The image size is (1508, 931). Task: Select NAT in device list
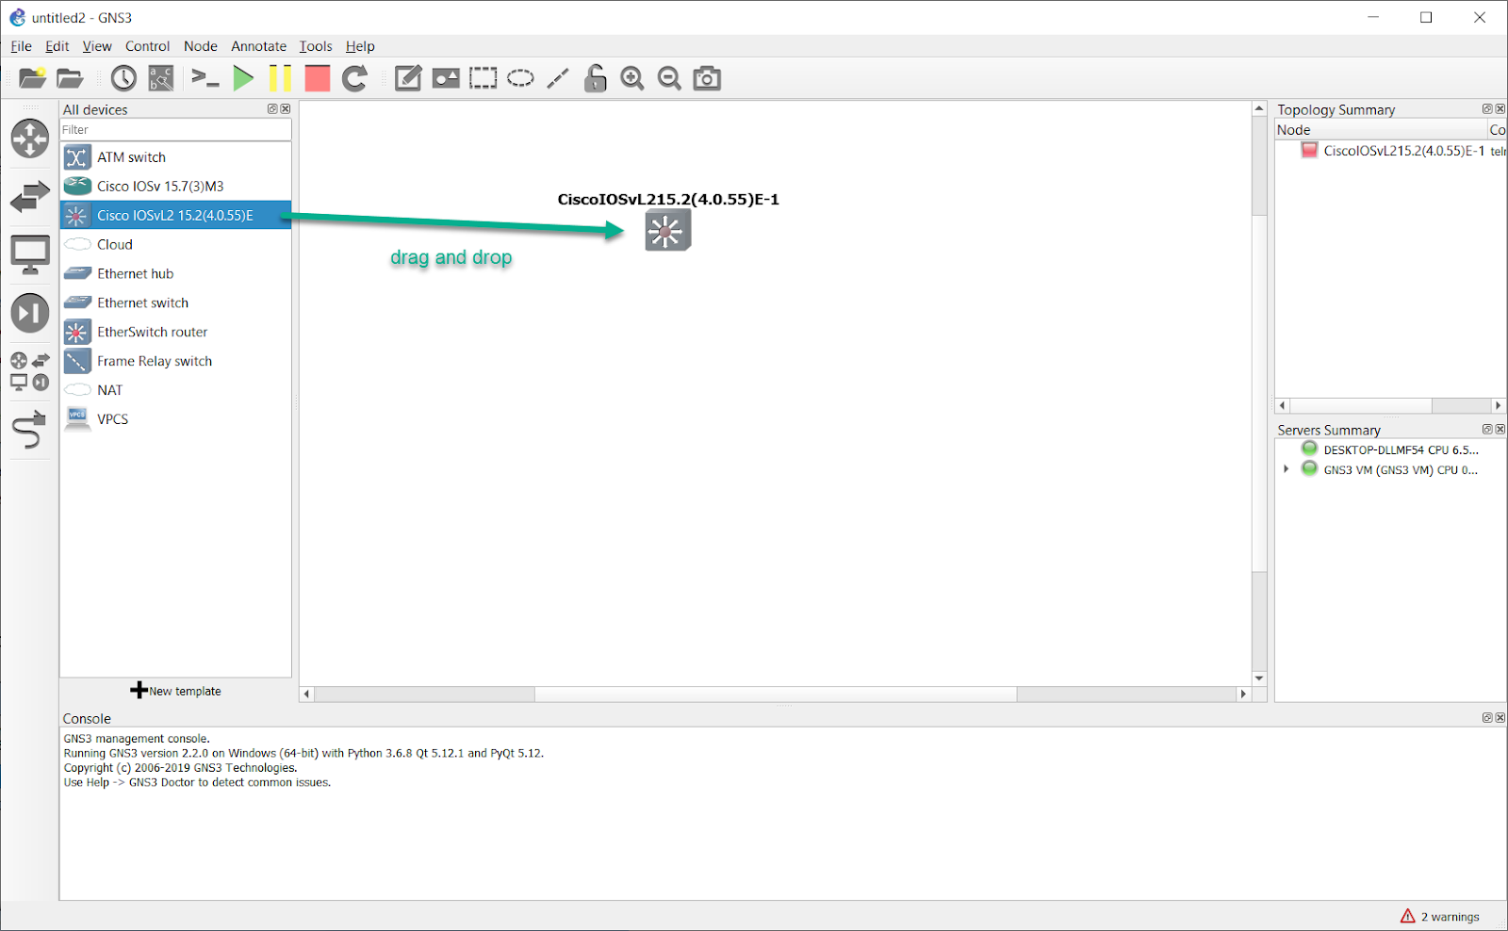click(x=175, y=390)
